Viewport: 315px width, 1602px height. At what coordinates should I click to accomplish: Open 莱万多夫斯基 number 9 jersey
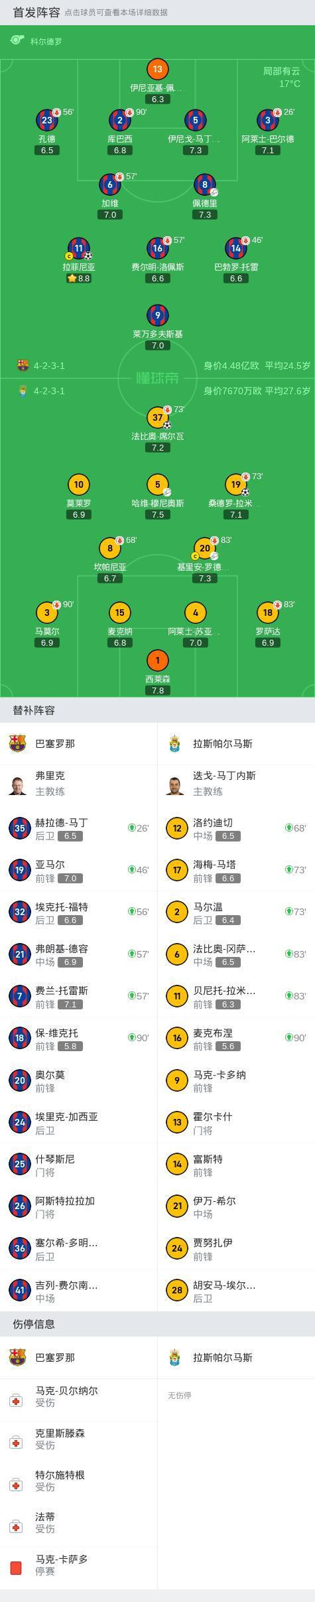tap(157, 315)
